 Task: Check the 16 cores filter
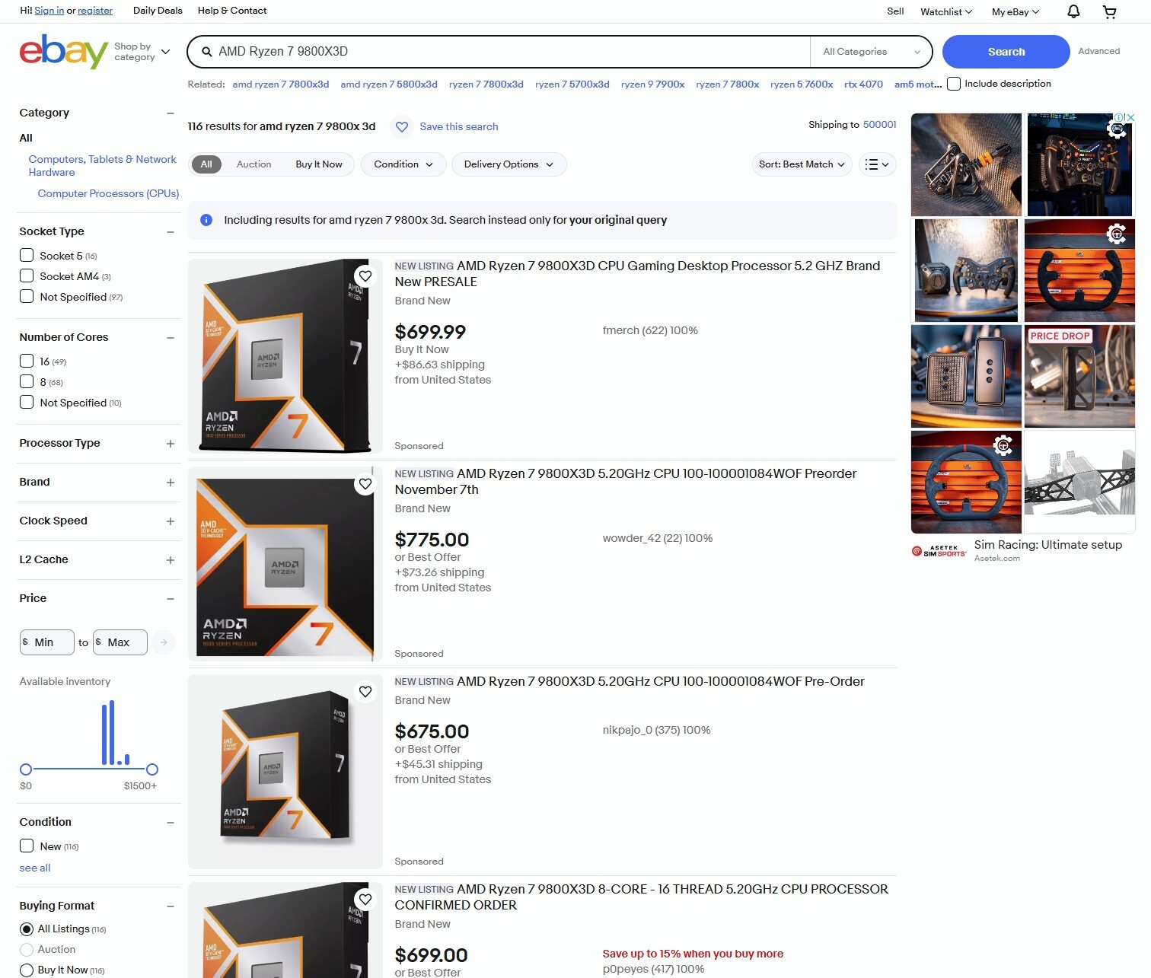tap(27, 361)
